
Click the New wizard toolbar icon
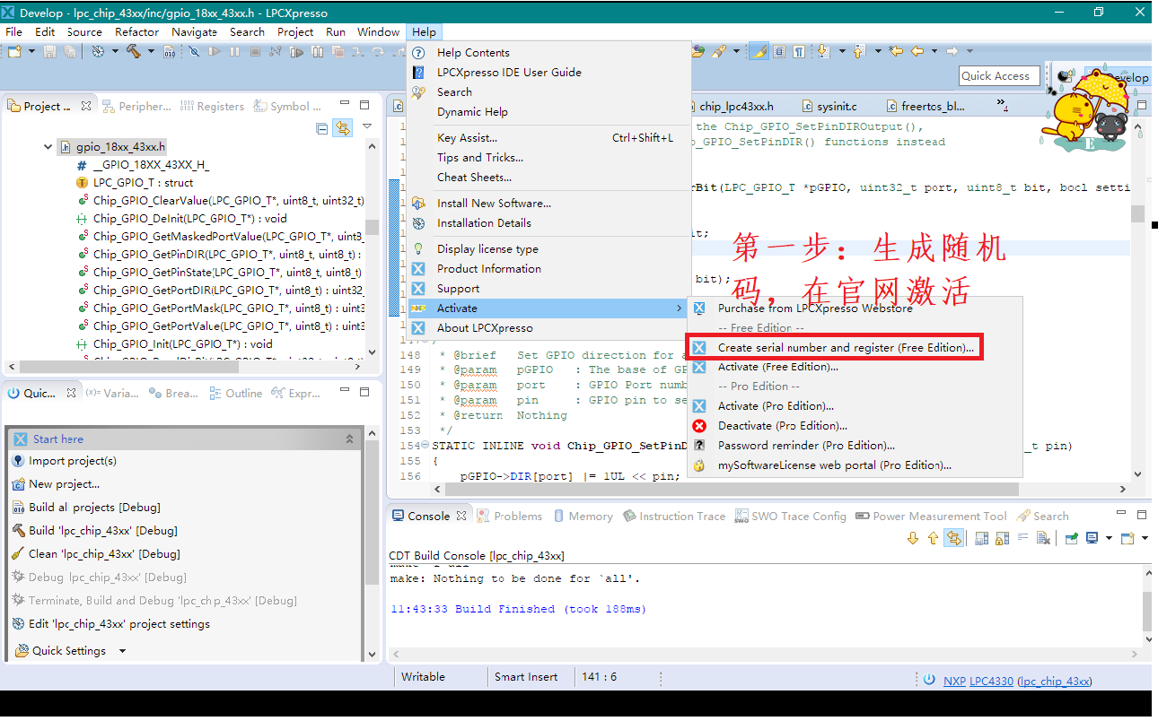14,52
